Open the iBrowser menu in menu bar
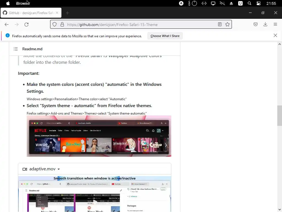The width and height of the screenshot is (282, 212). (23, 3)
